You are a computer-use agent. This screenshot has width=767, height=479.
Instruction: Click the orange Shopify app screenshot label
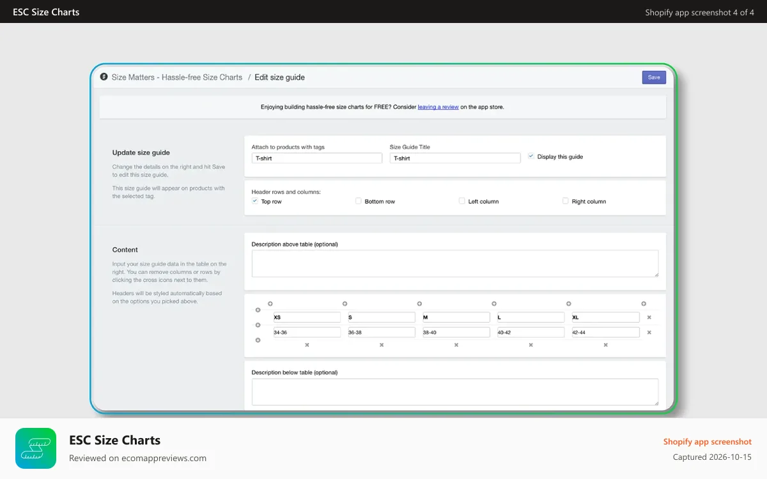[708, 441]
